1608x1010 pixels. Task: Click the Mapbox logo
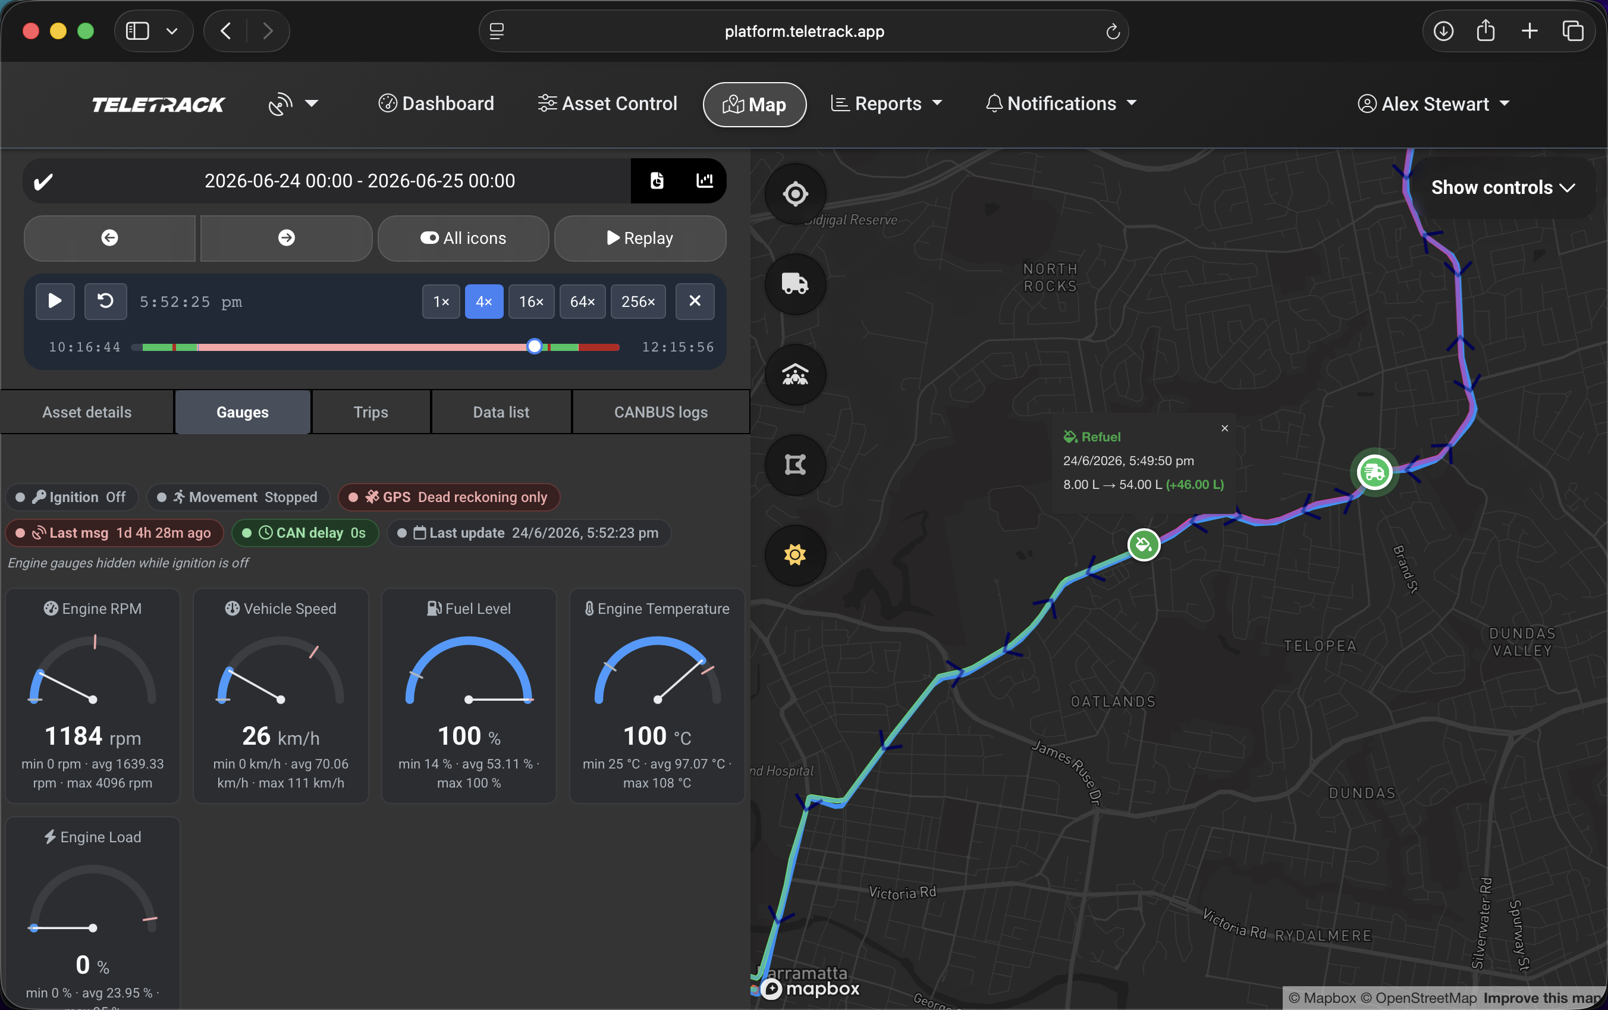click(809, 988)
